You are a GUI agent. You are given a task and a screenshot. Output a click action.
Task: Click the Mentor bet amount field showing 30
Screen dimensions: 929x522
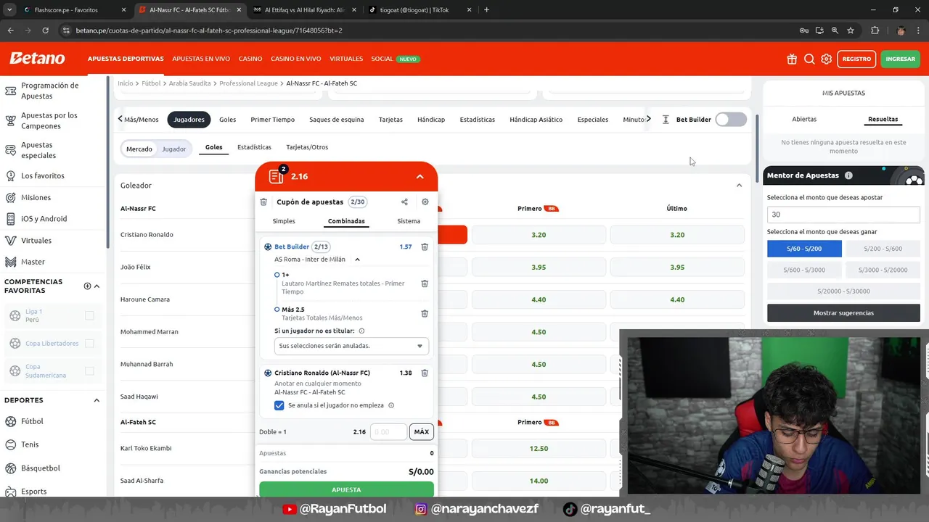tap(843, 215)
